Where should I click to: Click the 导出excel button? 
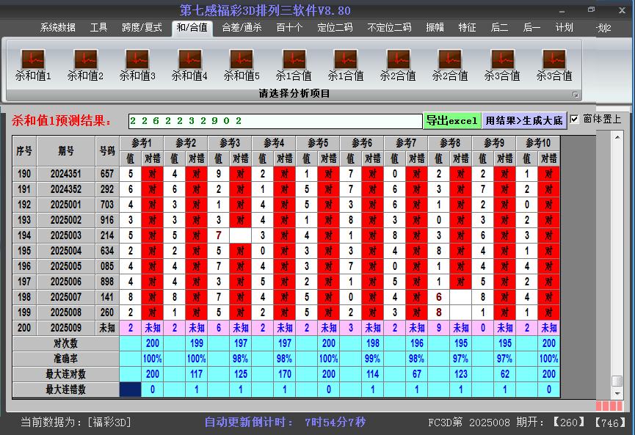point(452,120)
